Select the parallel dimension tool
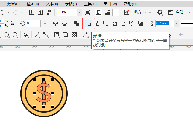This screenshot has height=137, width=193. pos(37,35)
